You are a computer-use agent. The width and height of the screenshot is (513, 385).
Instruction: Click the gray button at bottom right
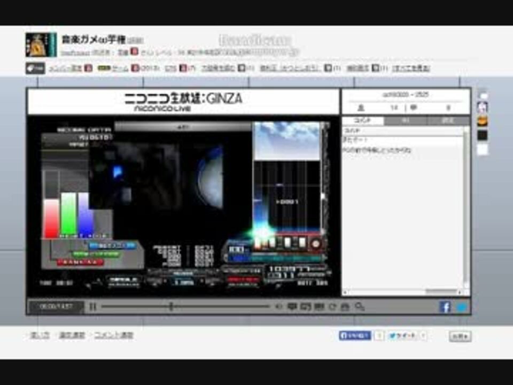460,336
